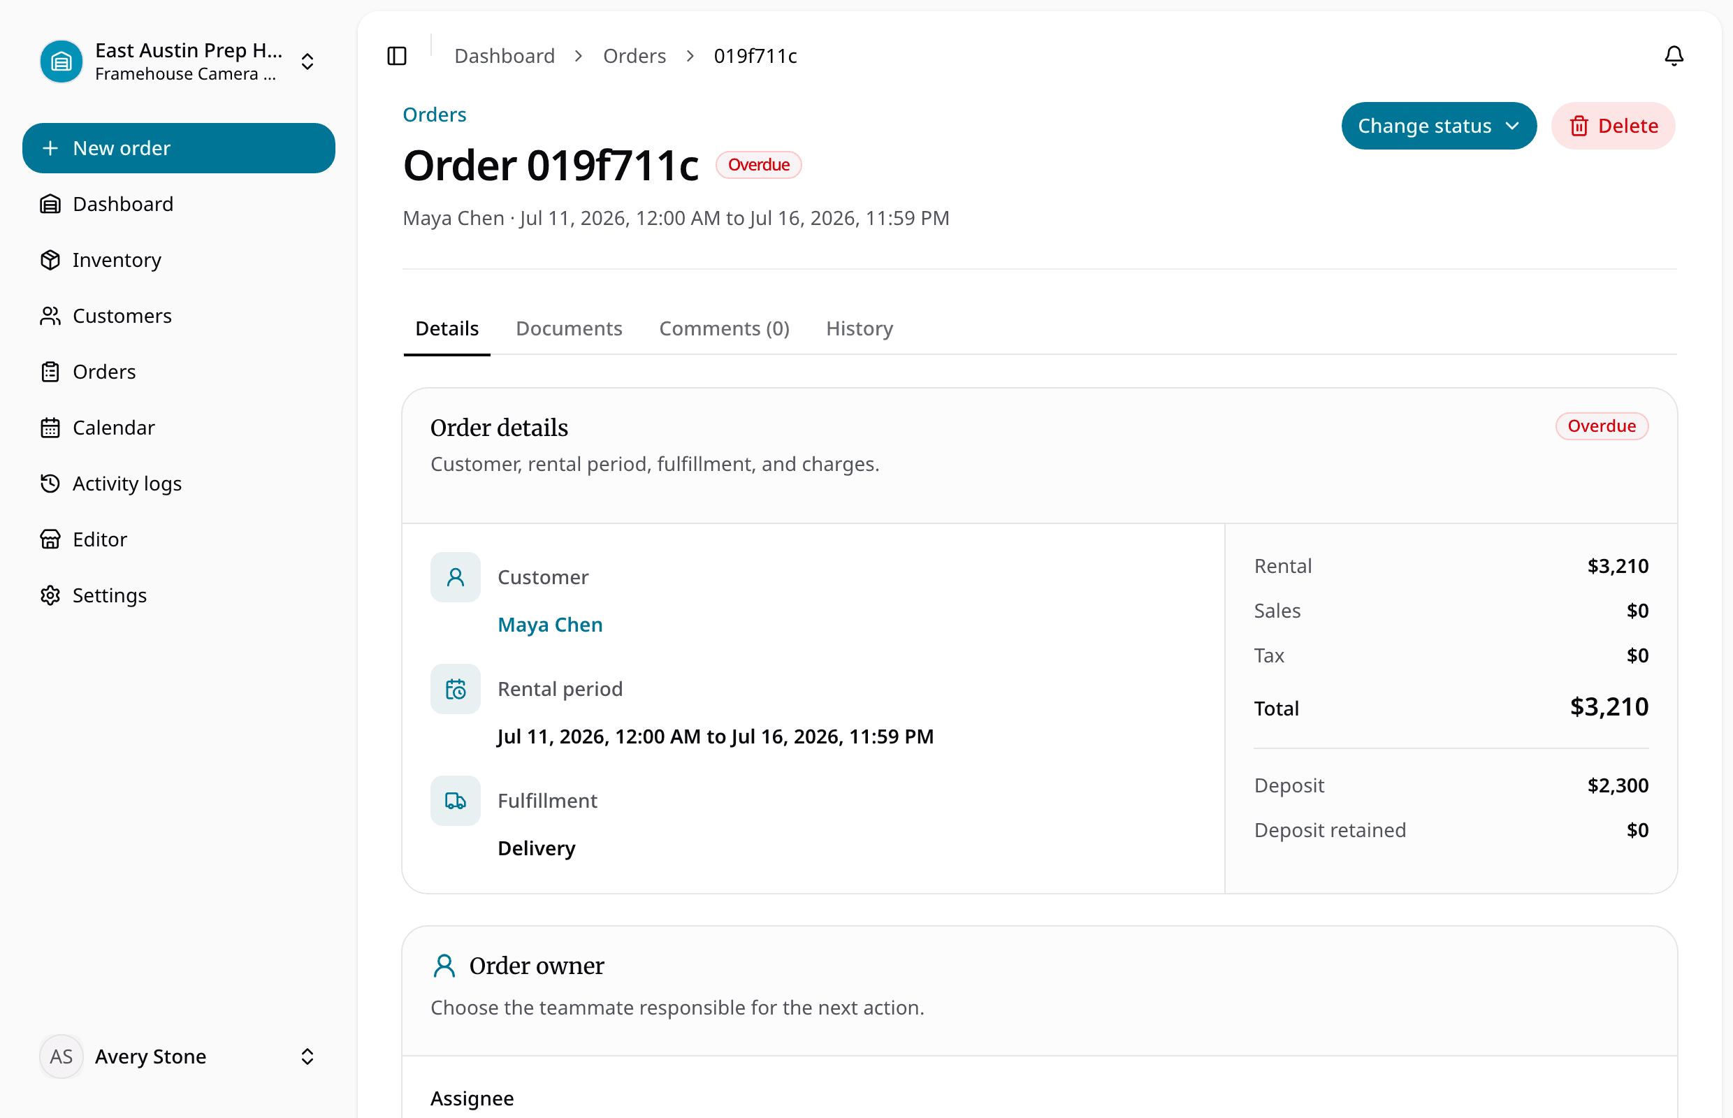Click the Dashboard sidebar icon
The image size is (1733, 1118).
pos(50,204)
